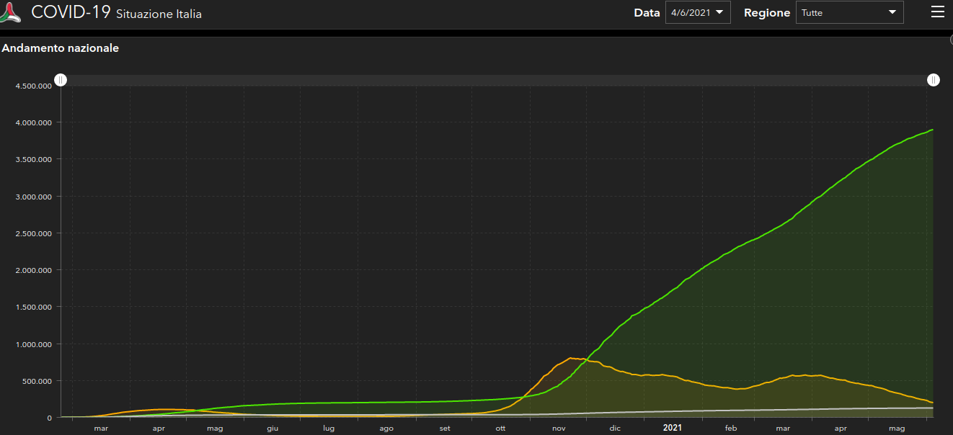Screen dimensions: 953x435
Task: Click the orange curve's peak in November
Action: [572, 358]
